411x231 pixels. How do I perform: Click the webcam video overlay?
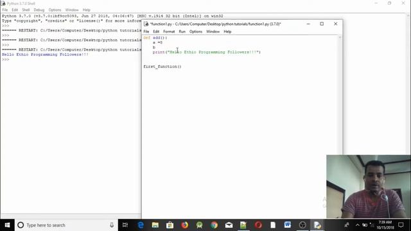(x=369, y=186)
